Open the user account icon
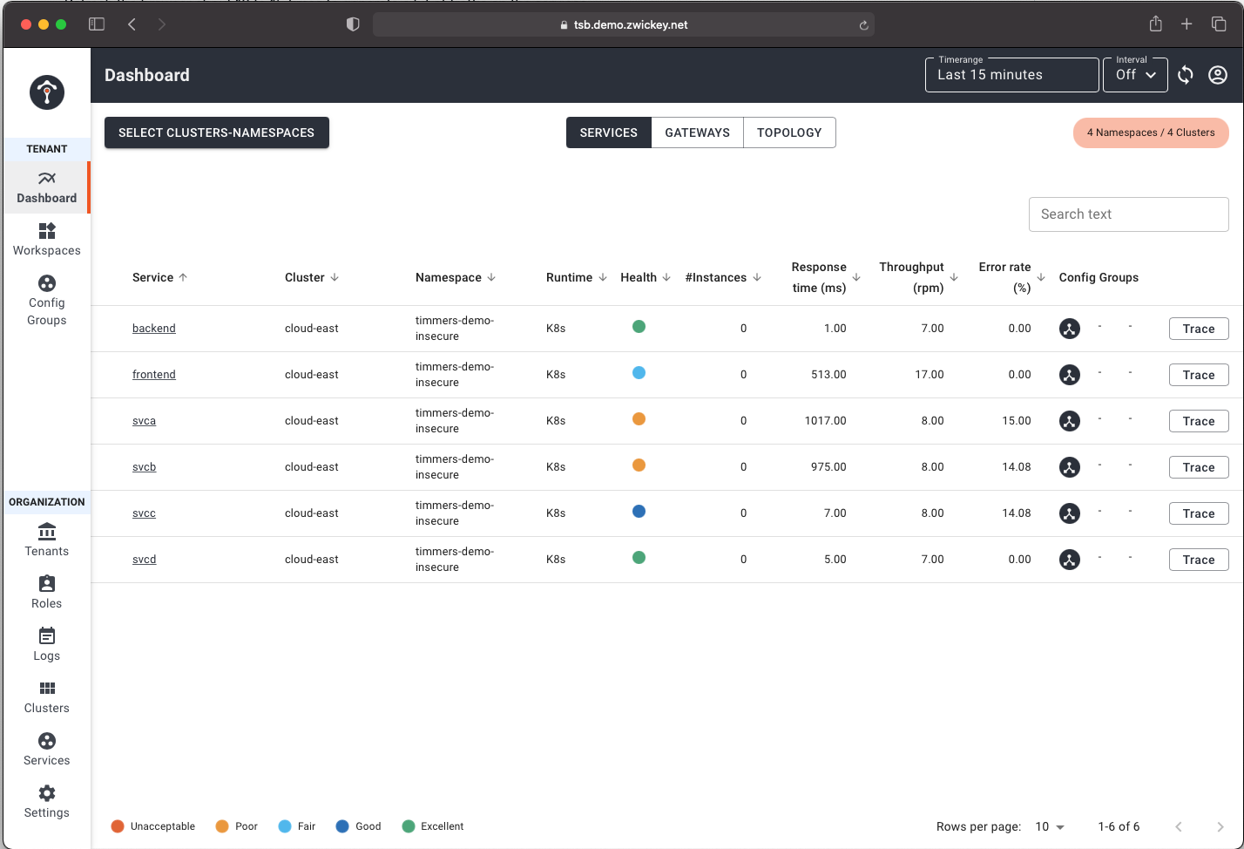 1218,75
